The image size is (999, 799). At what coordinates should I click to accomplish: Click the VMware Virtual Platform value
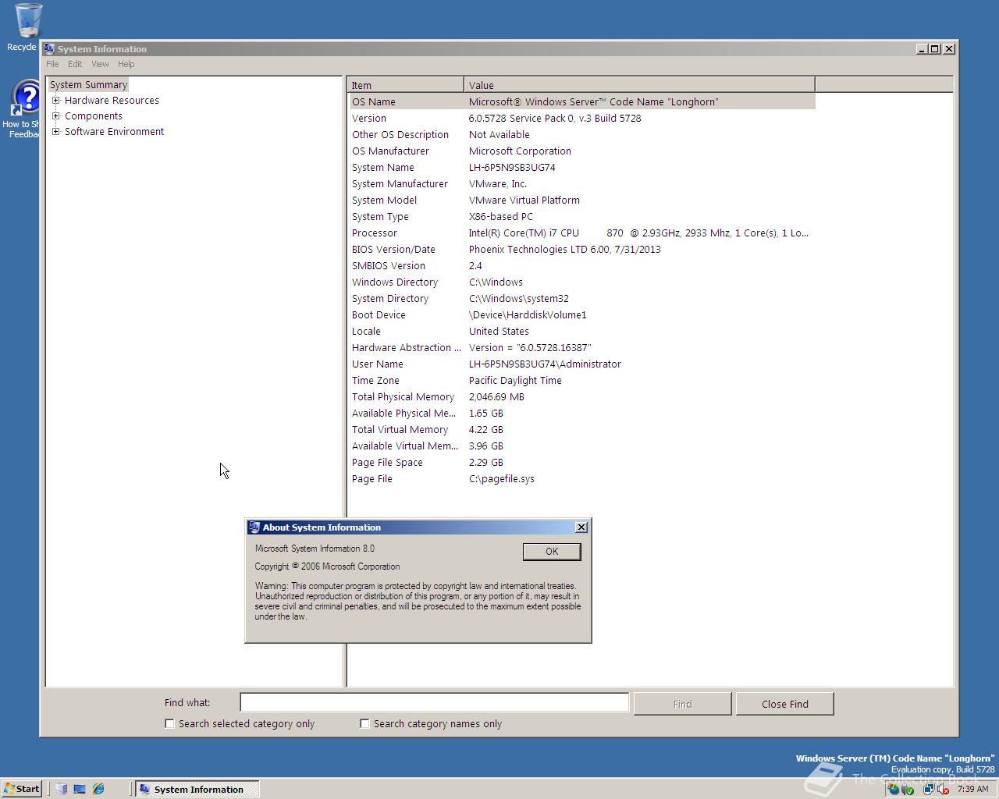[524, 200]
